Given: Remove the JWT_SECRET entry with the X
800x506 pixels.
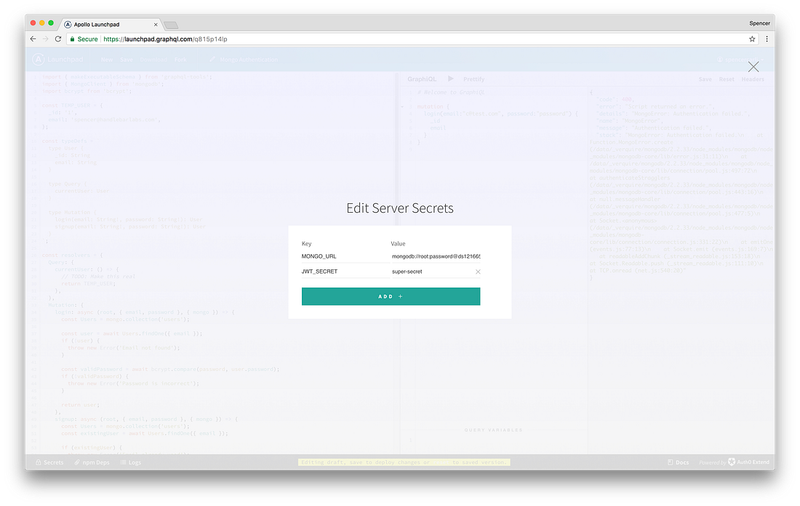Looking at the screenshot, I should tap(478, 272).
